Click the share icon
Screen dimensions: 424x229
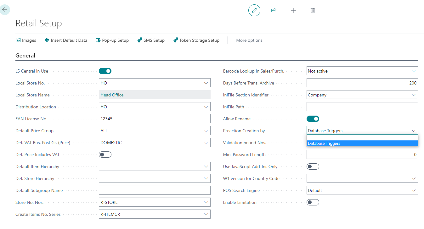click(x=274, y=10)
